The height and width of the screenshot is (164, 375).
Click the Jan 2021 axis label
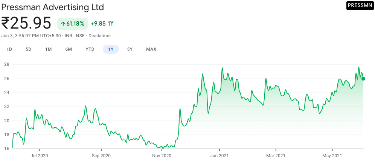[x=220, y=156]
